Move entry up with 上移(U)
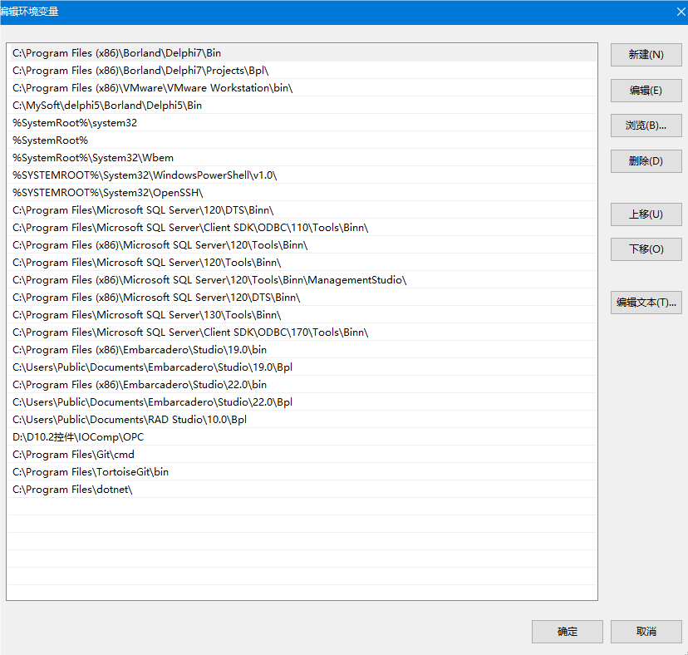688x655 pixels. click(646, 214)
